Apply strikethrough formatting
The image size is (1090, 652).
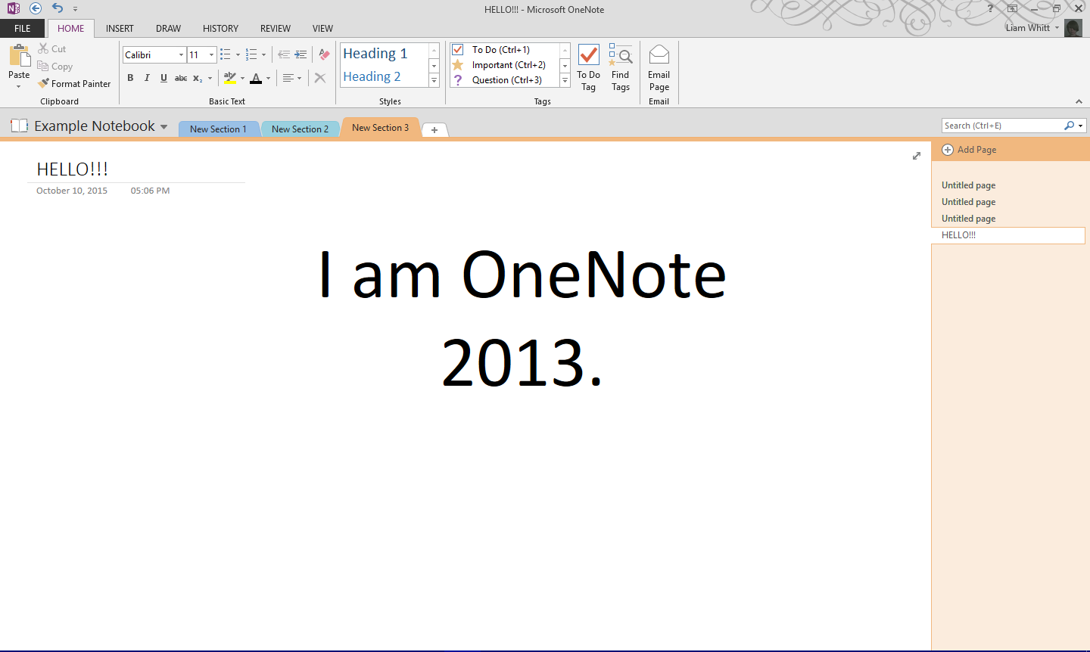(x=180, y=78)
